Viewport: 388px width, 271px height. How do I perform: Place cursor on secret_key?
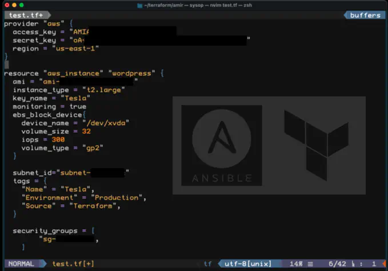click(34, 41)
